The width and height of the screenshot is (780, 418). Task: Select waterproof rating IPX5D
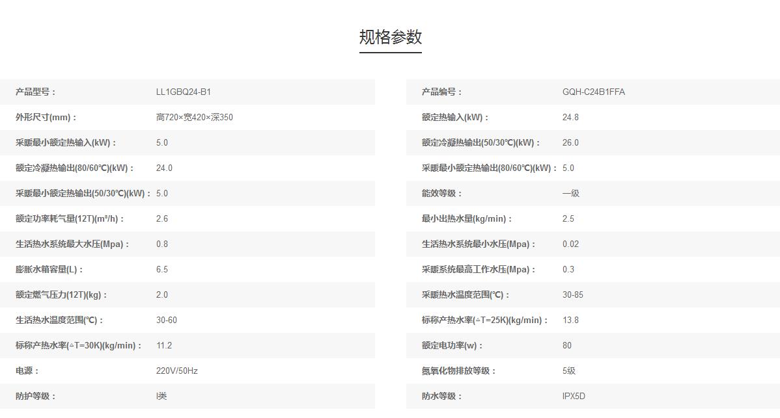point(574,396)
